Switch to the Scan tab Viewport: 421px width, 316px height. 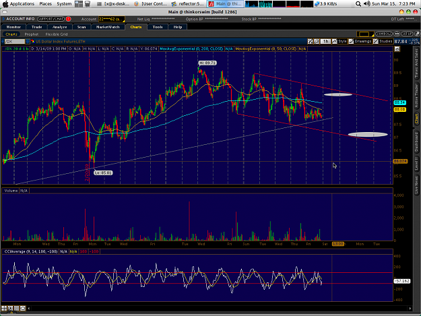point(82,27)
